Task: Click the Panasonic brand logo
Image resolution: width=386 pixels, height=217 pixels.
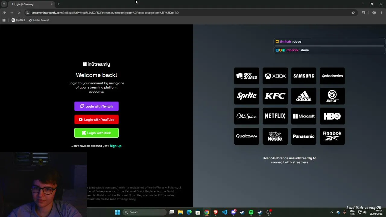Action: [304, 136]
